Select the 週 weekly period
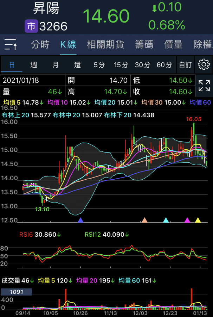 34,65
